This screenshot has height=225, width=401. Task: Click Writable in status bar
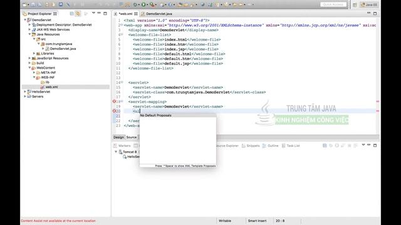[x=225, y=221]
